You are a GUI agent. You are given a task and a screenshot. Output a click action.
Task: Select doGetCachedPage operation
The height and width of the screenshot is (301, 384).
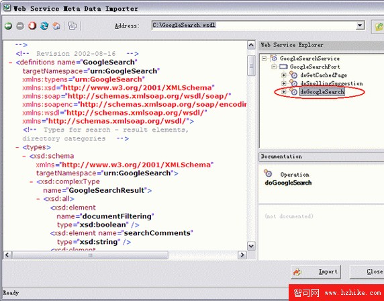(324, 75)
